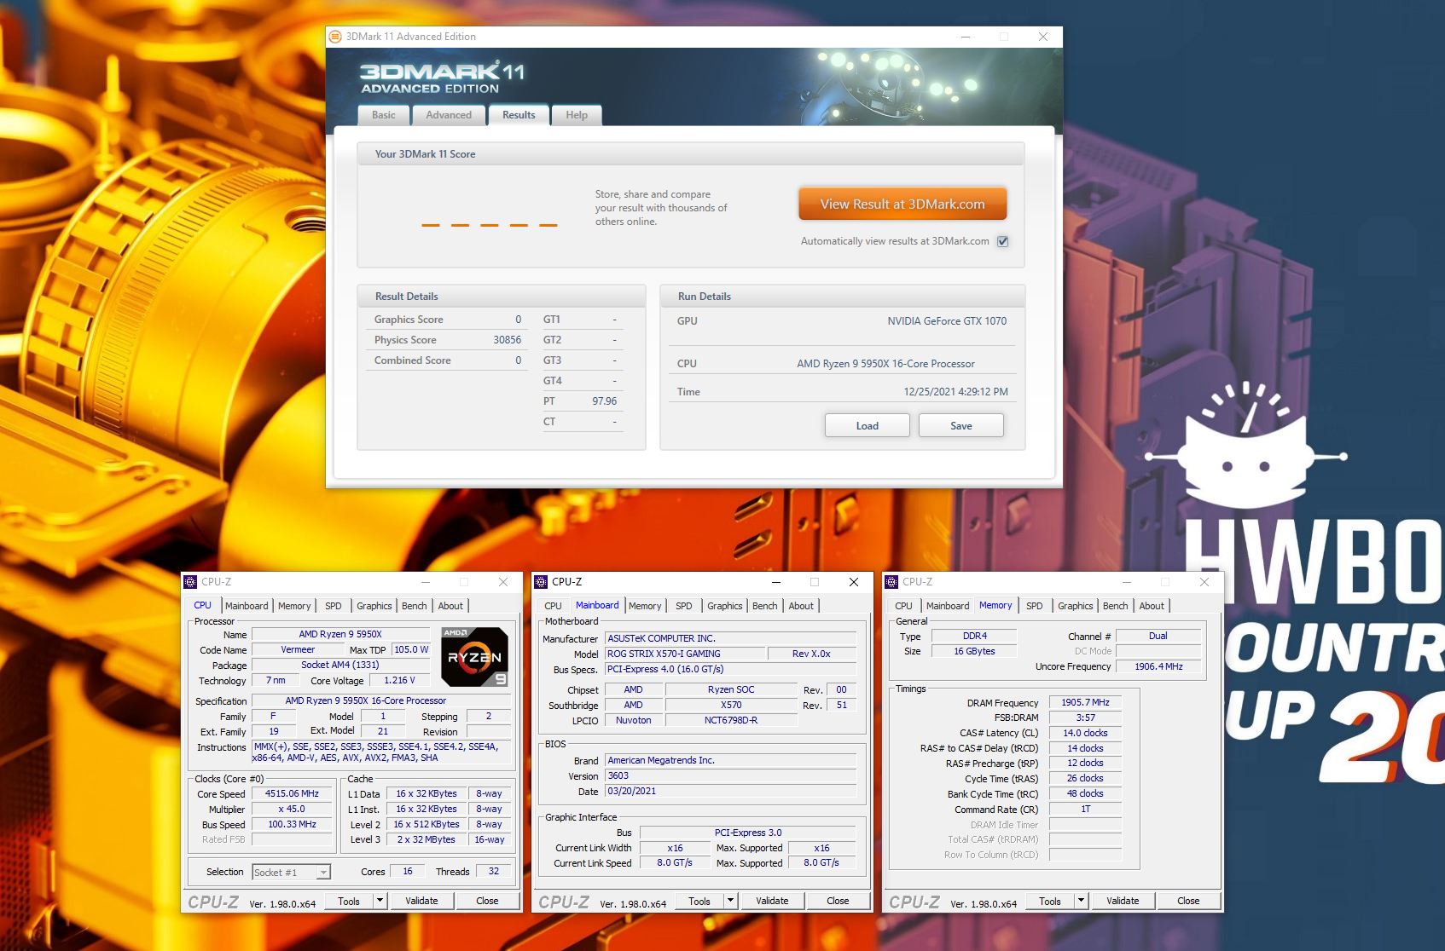
Task: Click the Threads value 32
Action: (x=494, y=871)
